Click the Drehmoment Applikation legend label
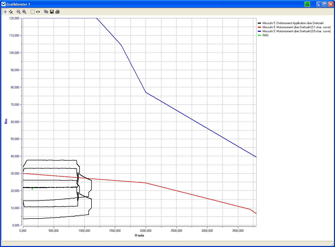Screen dimensions: 335x247 (x=293, y=23)
